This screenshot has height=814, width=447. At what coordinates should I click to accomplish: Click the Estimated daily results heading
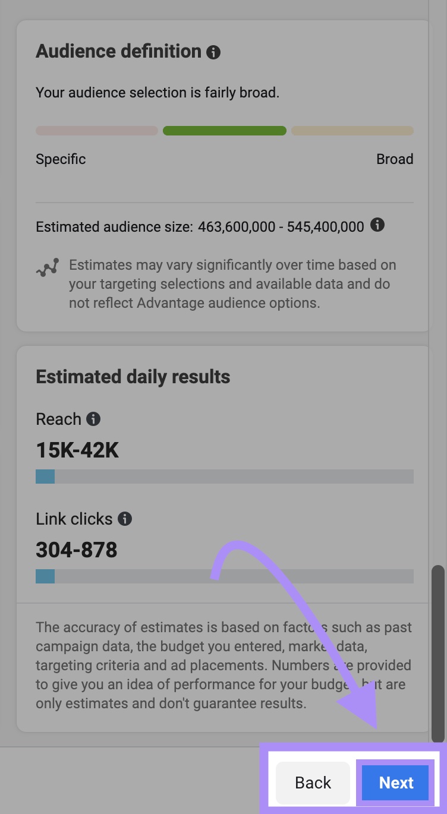click(x=132, y=376)
